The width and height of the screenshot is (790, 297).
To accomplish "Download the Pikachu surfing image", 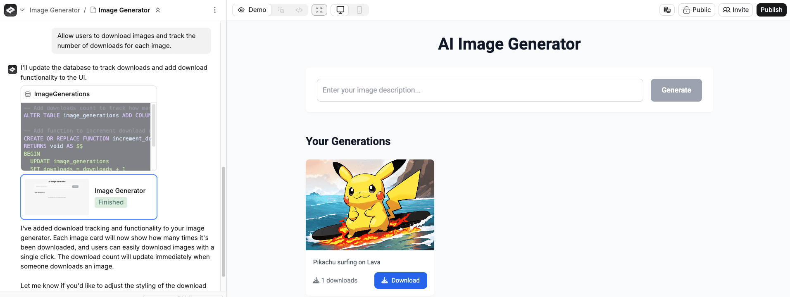I will (x=400, y=280).
